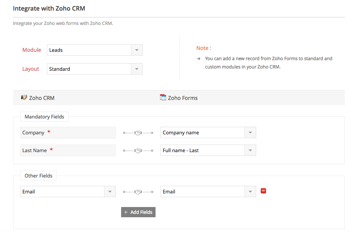Click the Other Fields section label

(38, 176)
